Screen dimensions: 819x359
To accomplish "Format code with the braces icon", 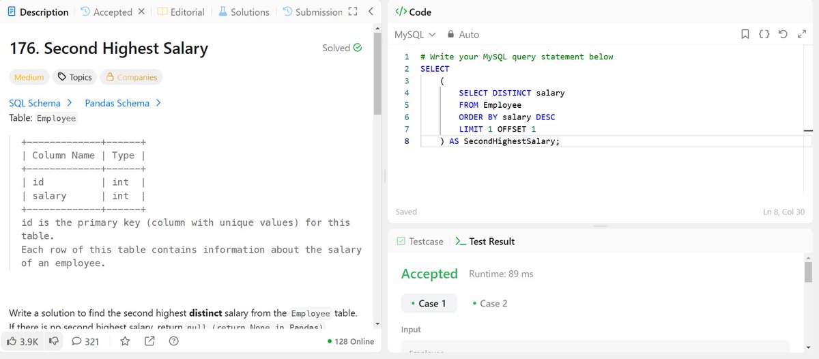I will tap(764, 34).
